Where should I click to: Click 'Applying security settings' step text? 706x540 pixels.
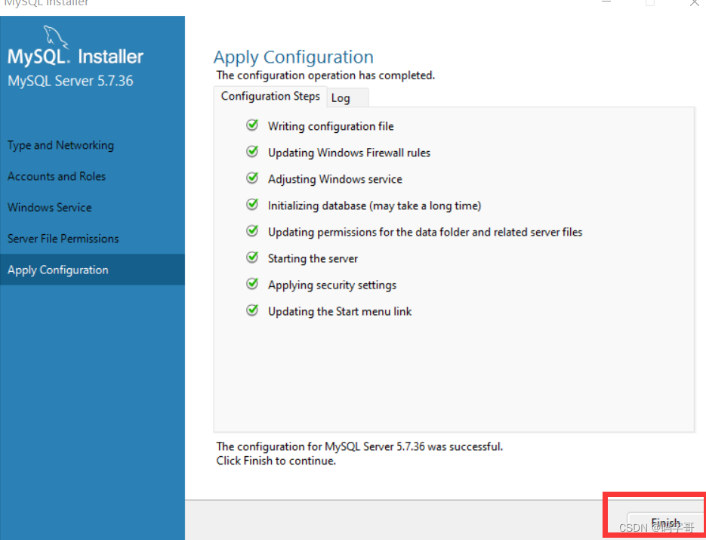pos(332,285)
